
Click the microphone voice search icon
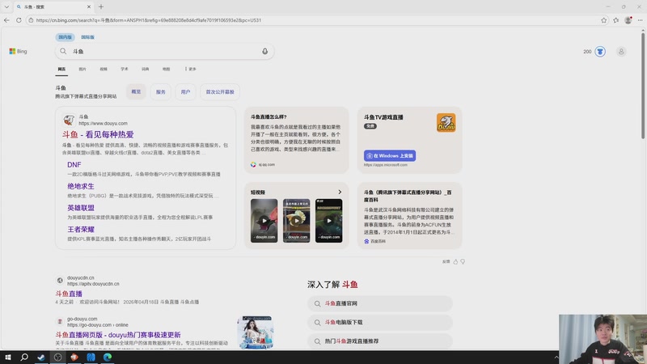(x=265, y=51)
